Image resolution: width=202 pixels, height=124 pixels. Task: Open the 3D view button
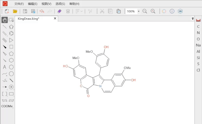(180, 11)
